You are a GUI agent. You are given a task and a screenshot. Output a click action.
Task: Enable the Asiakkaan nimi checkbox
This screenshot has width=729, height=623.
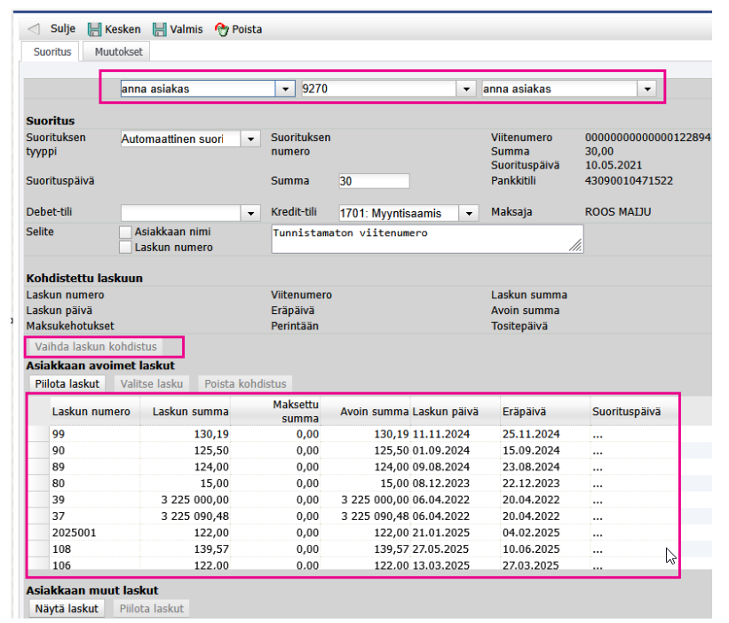tap(125, 232)
